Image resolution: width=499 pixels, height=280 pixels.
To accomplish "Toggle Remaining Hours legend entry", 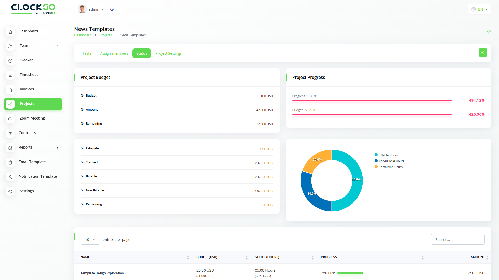I will (390, 167).
